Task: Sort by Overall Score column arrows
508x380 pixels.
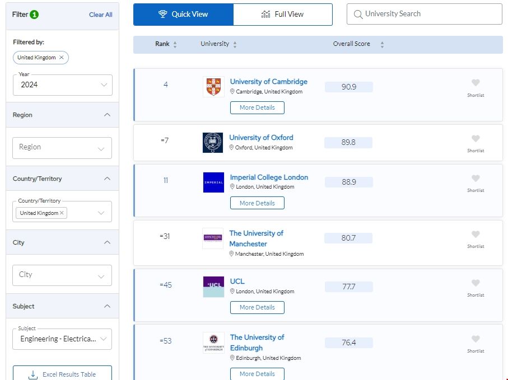Action: click(382, 44)
